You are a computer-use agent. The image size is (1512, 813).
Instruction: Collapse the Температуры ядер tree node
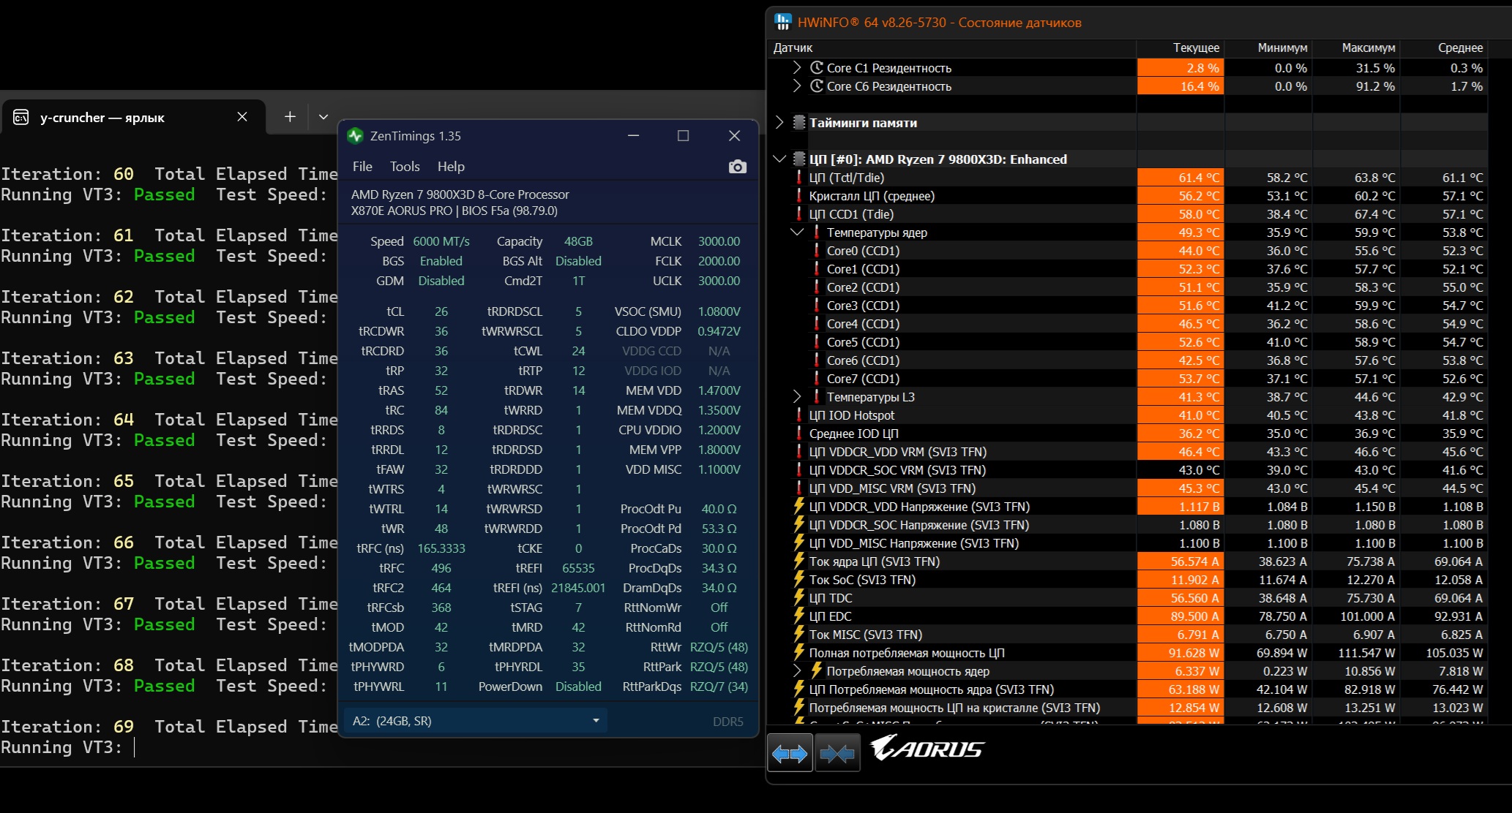pos(797,232)
